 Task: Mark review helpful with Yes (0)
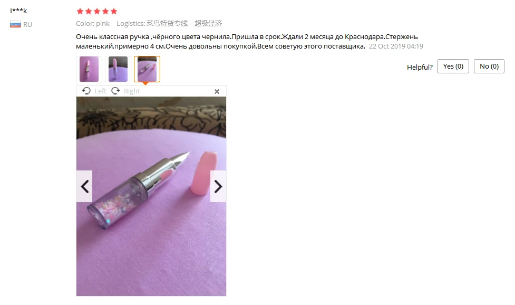coord(453,66)
